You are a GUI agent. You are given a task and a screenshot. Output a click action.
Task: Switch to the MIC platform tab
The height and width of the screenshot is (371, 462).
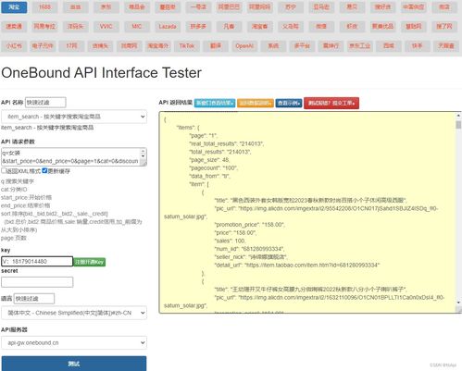[137, 27]
